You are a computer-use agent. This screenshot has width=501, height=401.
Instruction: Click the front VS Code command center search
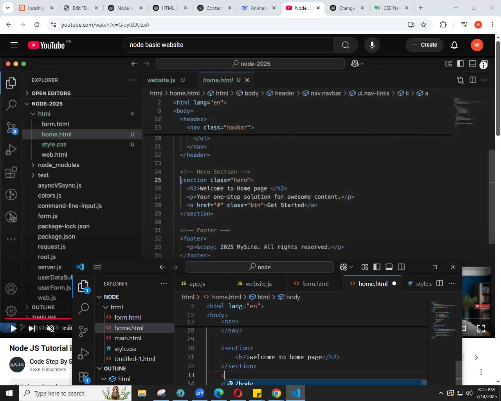coord(259,267)
